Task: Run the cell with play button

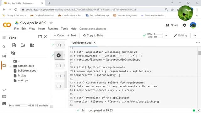Action: (x=59, y=55)
